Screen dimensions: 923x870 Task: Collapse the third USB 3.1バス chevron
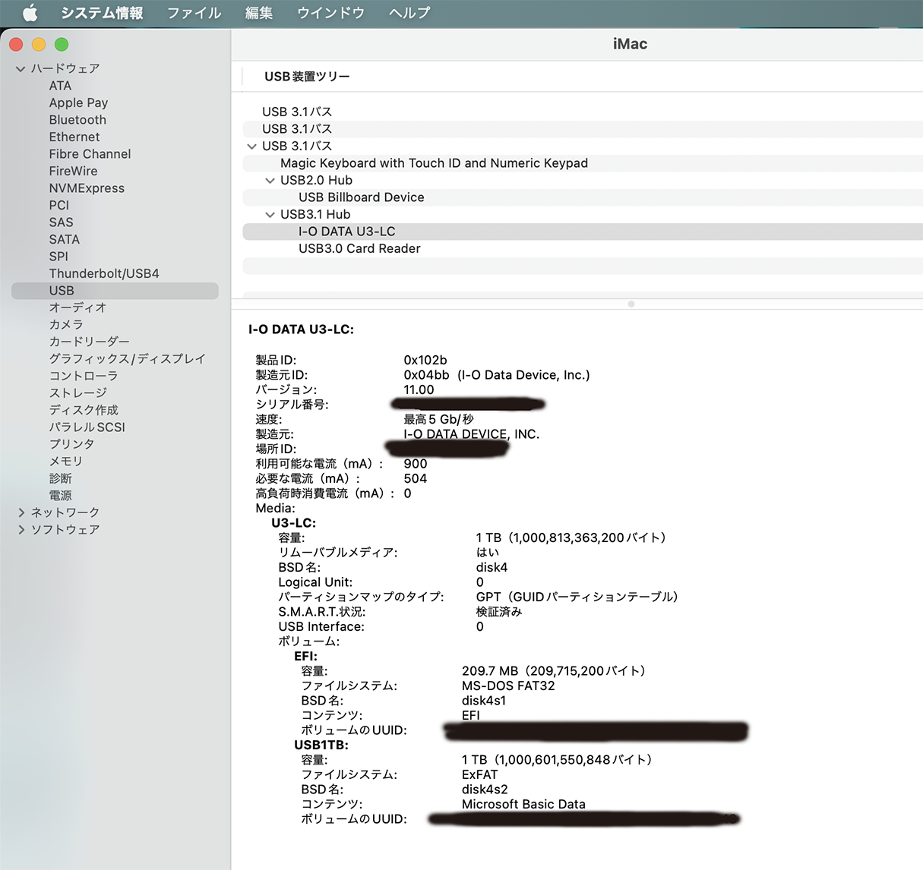251,147
